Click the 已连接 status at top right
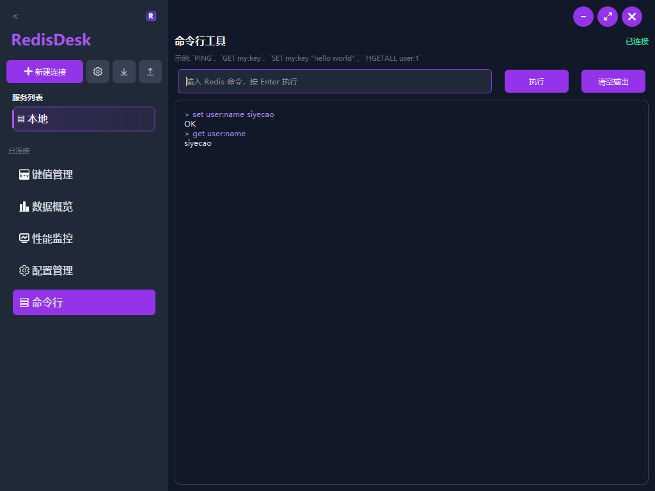The width and height of the screenshot is (655, 491). pyautogui.click(x=637, y=42)
